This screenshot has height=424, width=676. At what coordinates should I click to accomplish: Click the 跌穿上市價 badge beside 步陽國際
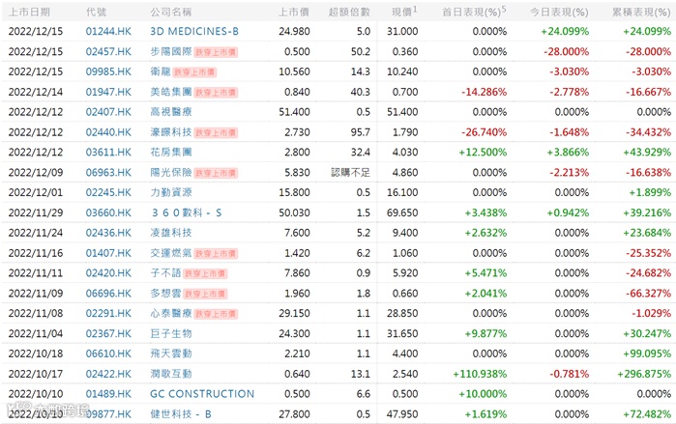click(x=216, y=52)
